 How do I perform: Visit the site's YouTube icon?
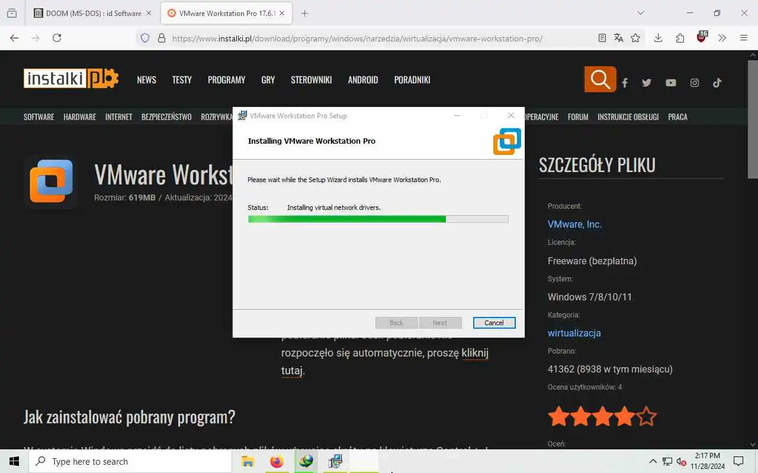coord(670,83)
